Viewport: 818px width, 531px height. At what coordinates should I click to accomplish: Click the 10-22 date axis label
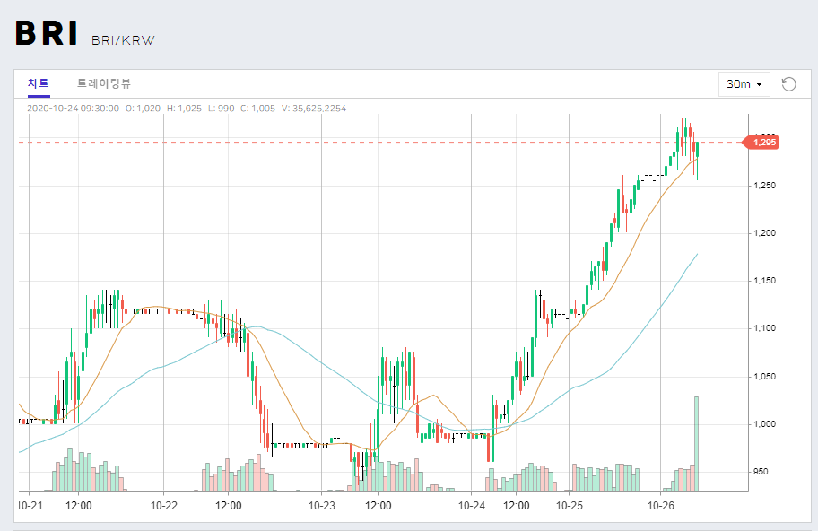coord(164,506)
